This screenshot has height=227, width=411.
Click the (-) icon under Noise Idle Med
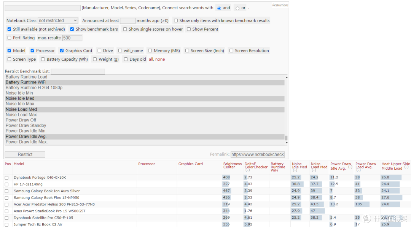pos(295,170)
